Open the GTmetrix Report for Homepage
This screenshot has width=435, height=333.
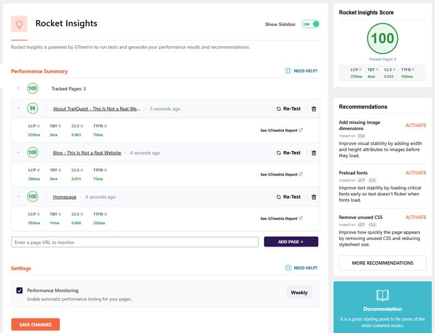point(282,218)
